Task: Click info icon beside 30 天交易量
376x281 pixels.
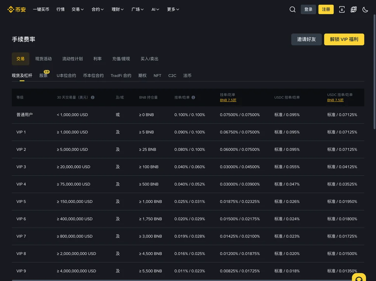Action: pos(93,97)
